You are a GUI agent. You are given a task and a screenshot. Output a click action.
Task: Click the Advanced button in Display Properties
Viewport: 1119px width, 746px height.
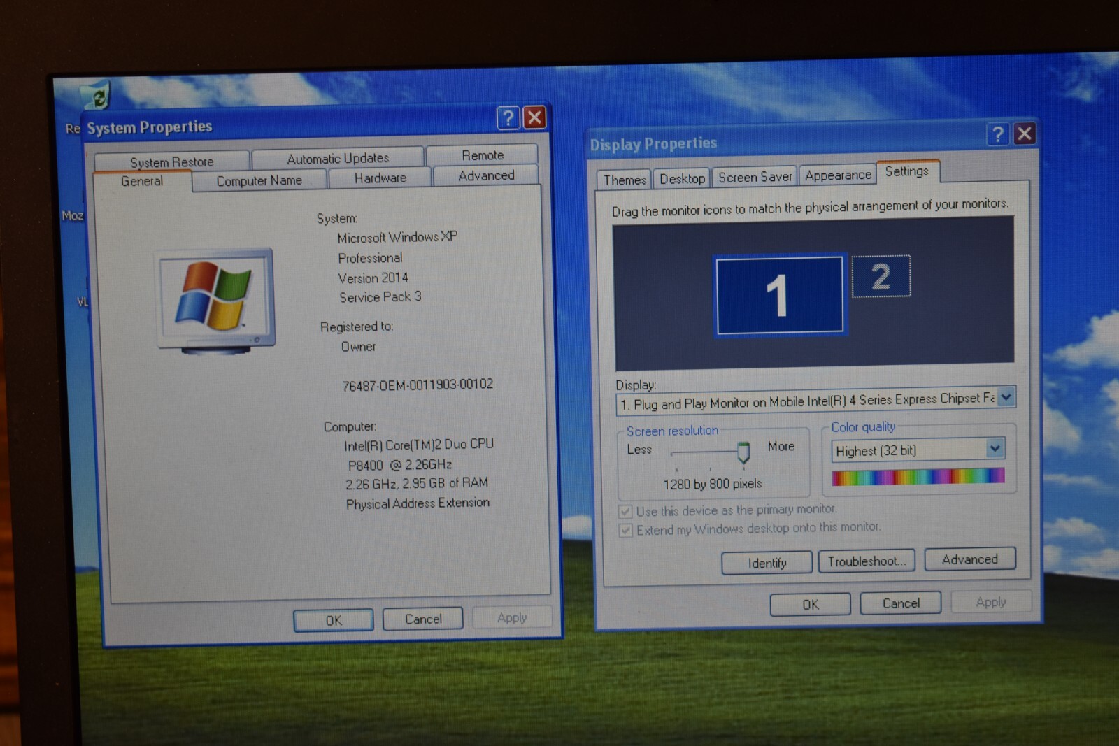click(970, 559)
